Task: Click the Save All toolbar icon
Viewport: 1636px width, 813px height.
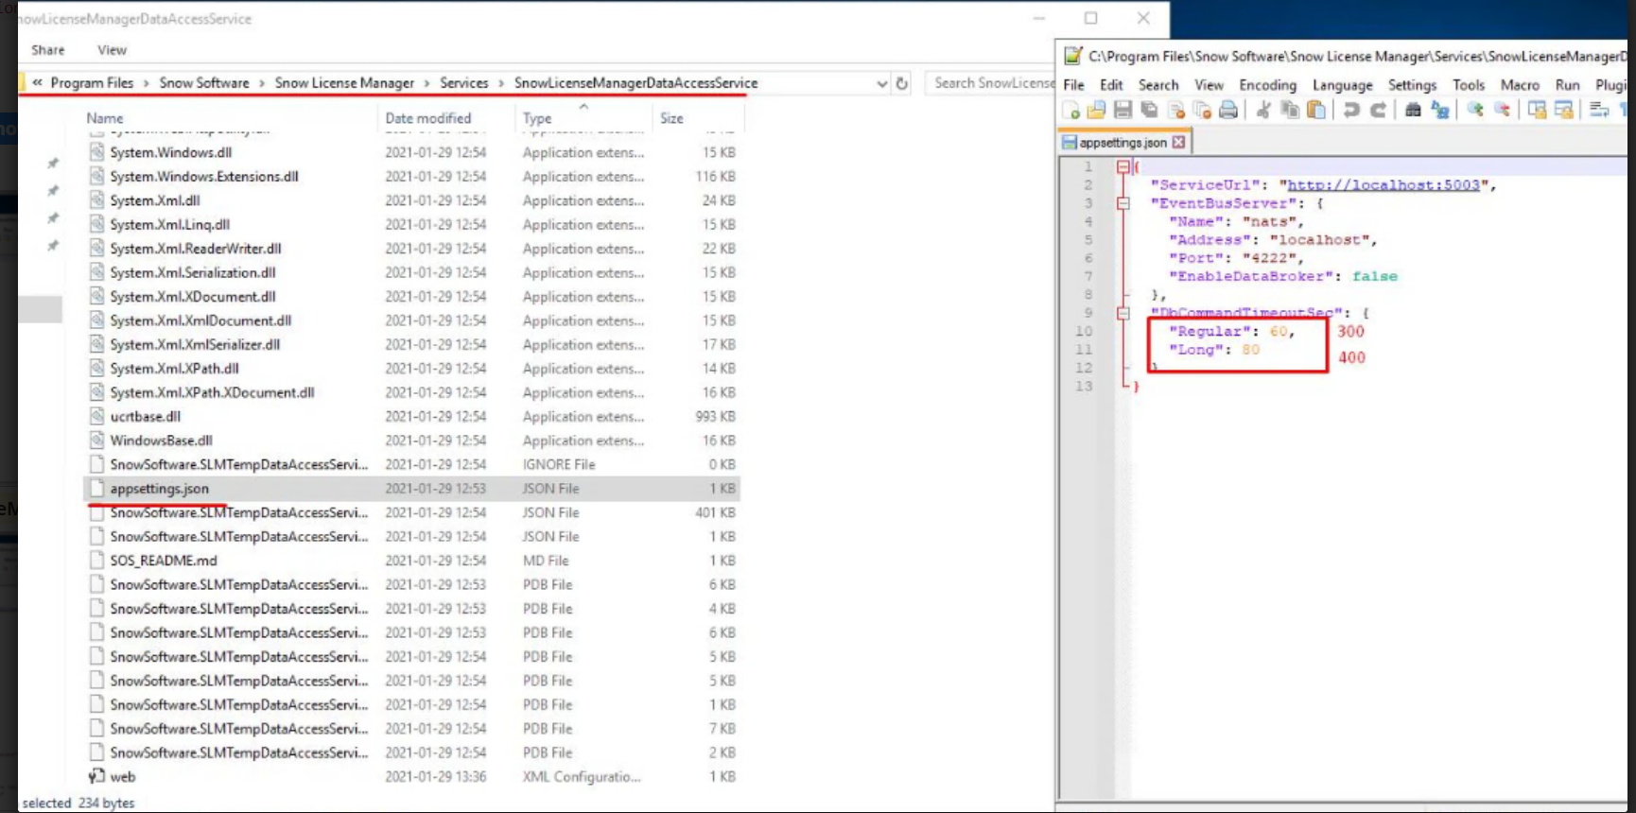Action: coord(1149,111)
